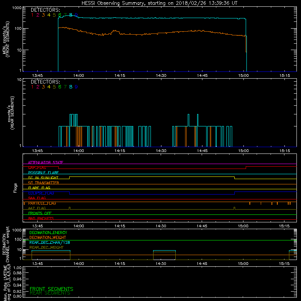Image resolution: width=301 pixels, height=301 pixels.
Task: Click the 100 y-axis value on front segments plot
Action: pyautogui.click(x=18, y=29)
